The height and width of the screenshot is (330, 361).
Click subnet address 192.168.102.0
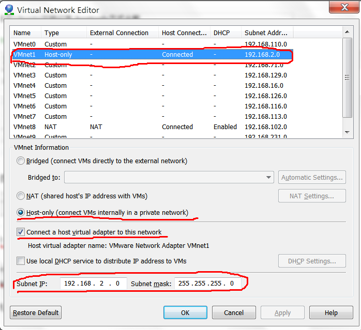click(x=266, y=127)
